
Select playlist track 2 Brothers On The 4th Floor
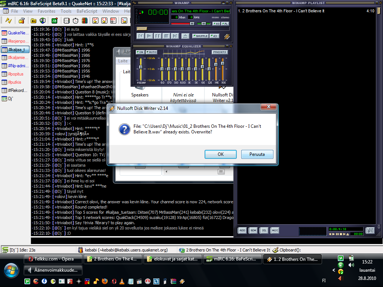pyautogui.click(x=306, y=11)
